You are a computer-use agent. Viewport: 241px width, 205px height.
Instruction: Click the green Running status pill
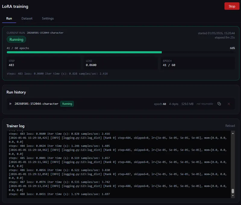[16, 40]
